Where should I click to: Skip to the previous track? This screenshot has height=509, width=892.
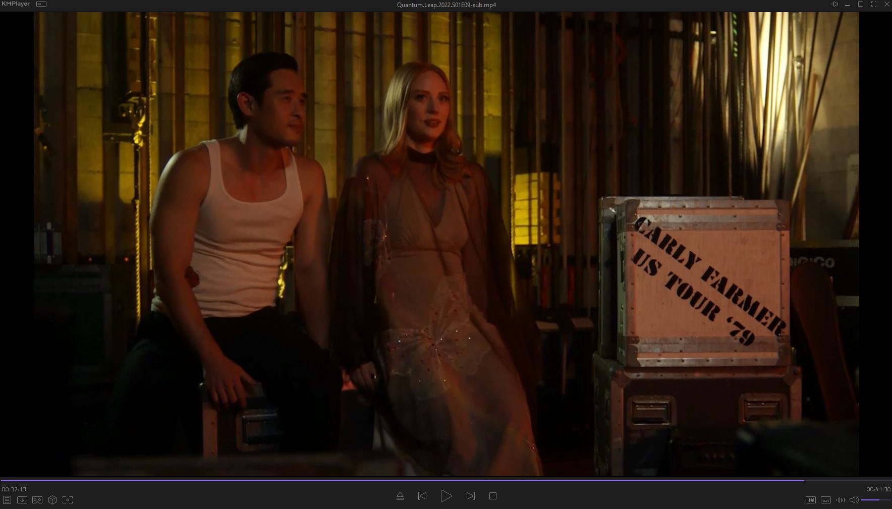(x=422, y=496)
